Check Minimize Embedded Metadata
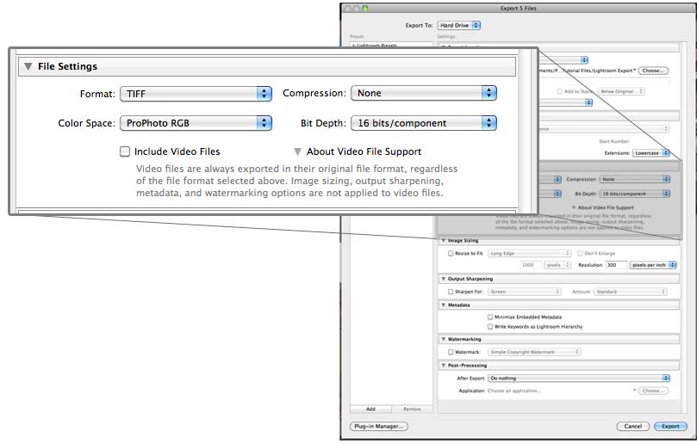This screenshot has width=697, height=444. pyautogui.click(x=490, y=317)
